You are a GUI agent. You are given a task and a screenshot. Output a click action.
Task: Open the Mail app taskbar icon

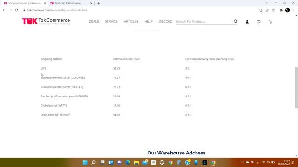pos(145,162)
